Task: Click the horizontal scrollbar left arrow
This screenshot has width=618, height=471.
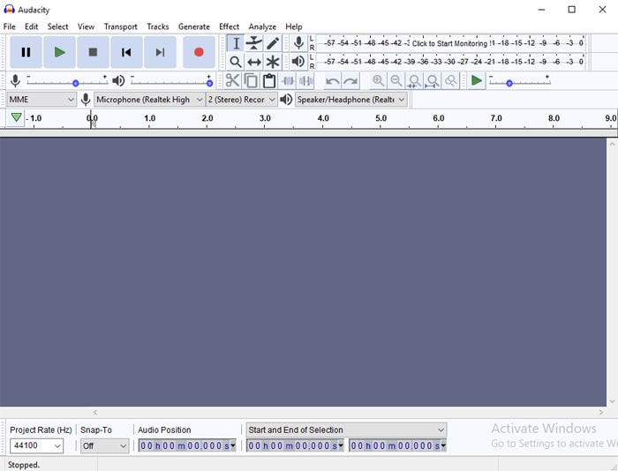Action: pyautogui.click(x=95, y=412)
